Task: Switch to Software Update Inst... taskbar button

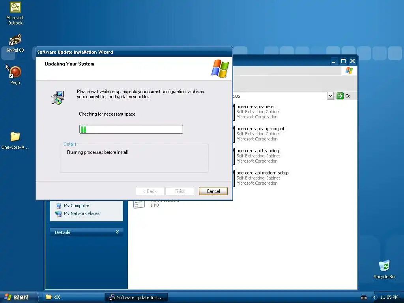Action: (x=137, y=297)
